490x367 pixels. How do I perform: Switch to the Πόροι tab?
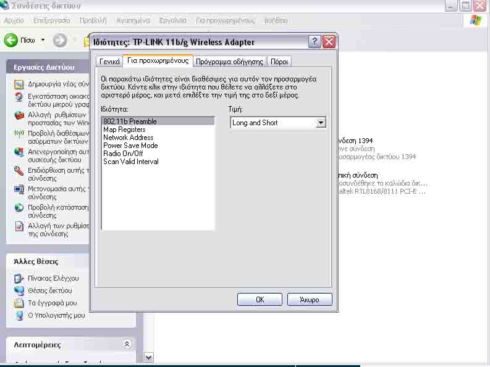[x=279, y=62]
